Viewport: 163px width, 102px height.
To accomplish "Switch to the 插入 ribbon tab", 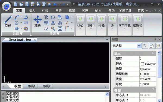I will pyautogui.click(x=32, y=11).
